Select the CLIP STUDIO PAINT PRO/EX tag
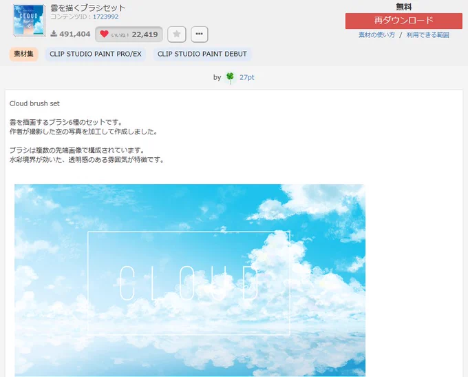The height and width of the screenshot is (377, 468). [x=96, y=54]
